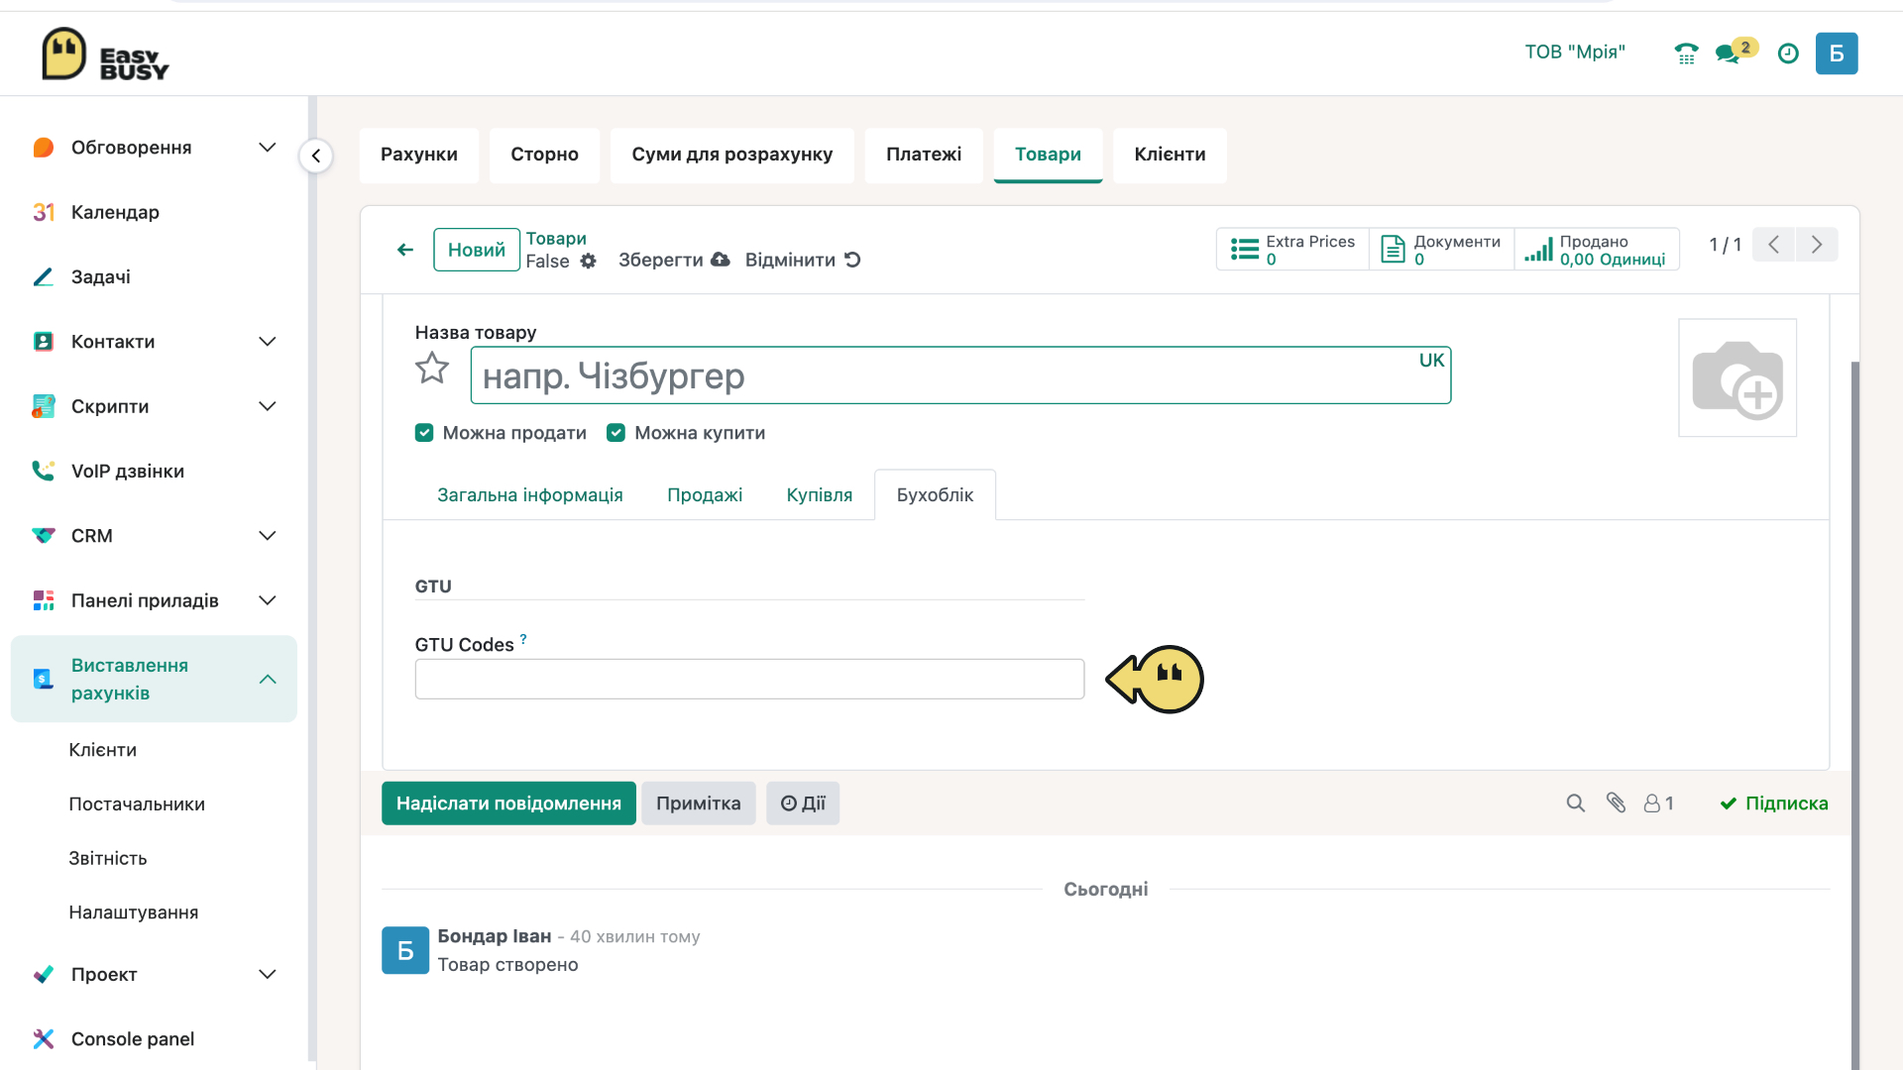Image resolution: width=1903 pixels, height=1070 pixels.
Task: Open Клієнти under Виставлення рахунків
Action: pyautogui.click(x=103, y=750)
